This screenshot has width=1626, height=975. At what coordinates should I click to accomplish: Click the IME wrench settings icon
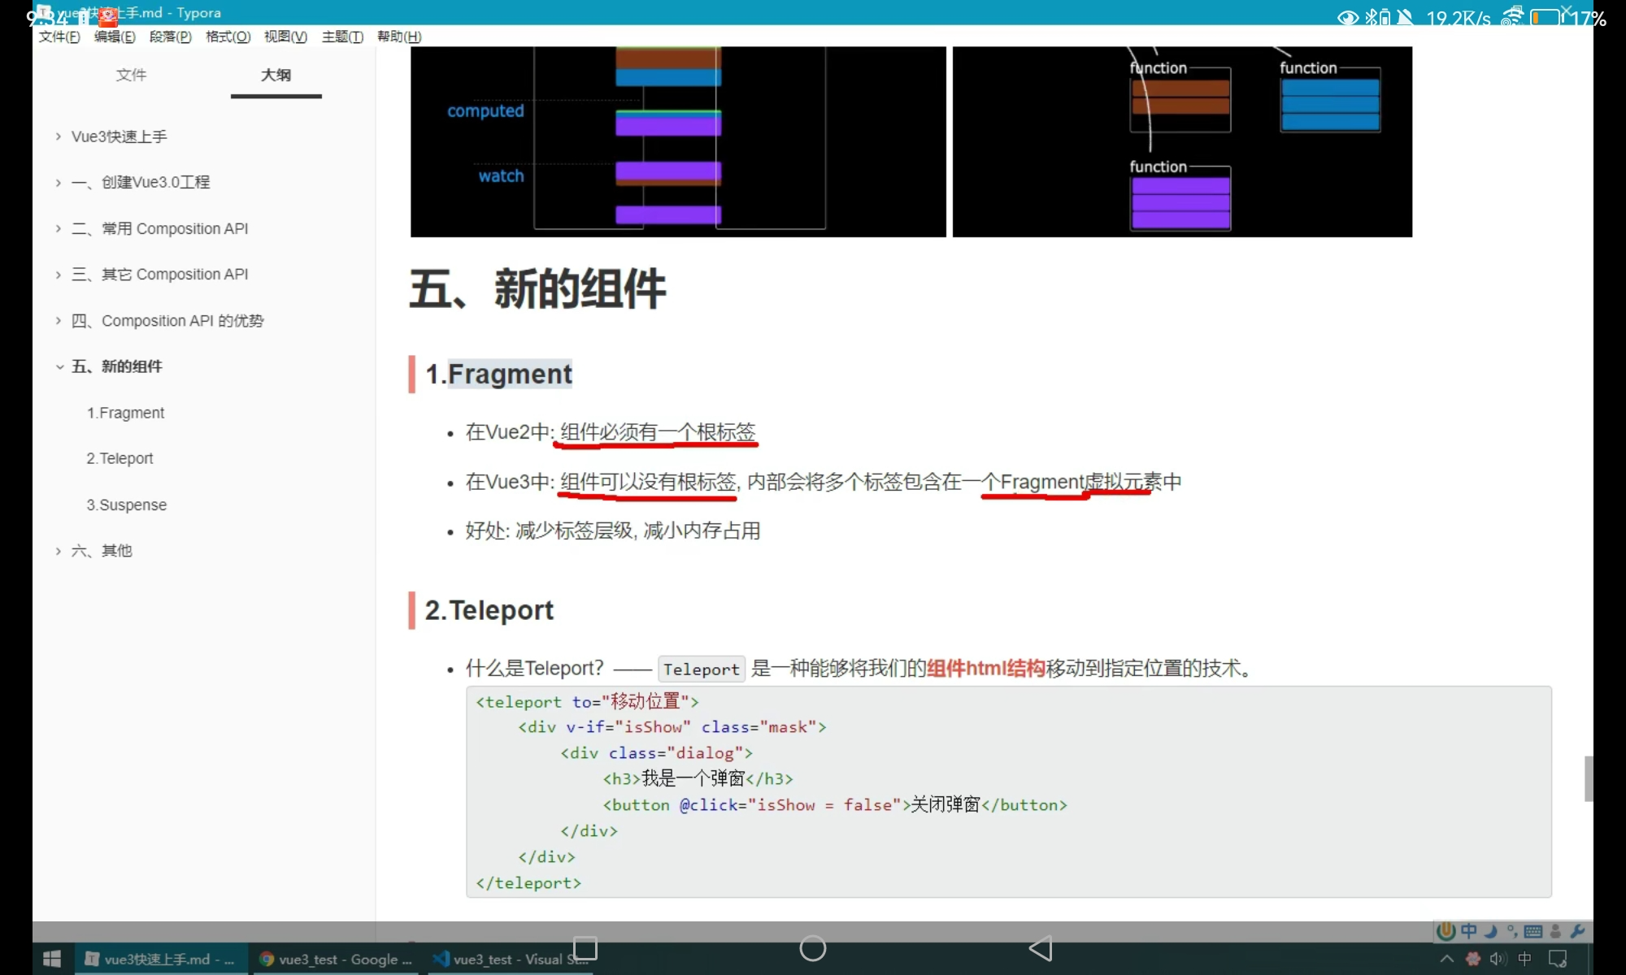tap(1577, 931)
